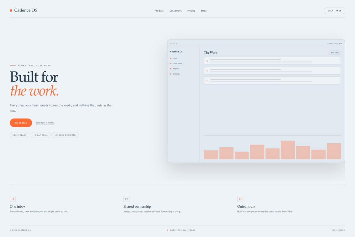Click the SOC 2 READY footer text
The width and height of the screenshot is (355, 237).
[x=338, y=230]
